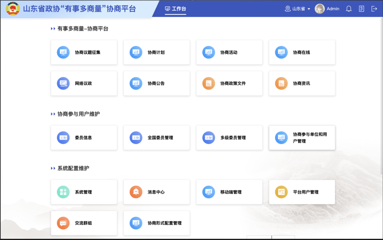Open the 山东省 region dropdown
This screenshot has height=240, width=383.
coord(298,9)
